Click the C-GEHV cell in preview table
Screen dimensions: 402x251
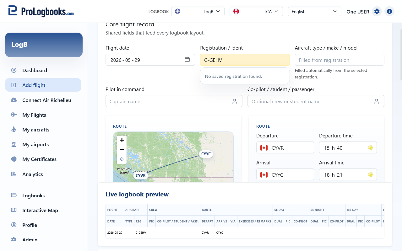pos(141,232)
